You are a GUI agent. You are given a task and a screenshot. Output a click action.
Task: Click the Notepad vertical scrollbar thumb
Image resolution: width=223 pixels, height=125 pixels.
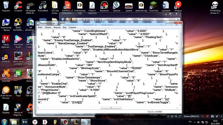tap(180, 50)
